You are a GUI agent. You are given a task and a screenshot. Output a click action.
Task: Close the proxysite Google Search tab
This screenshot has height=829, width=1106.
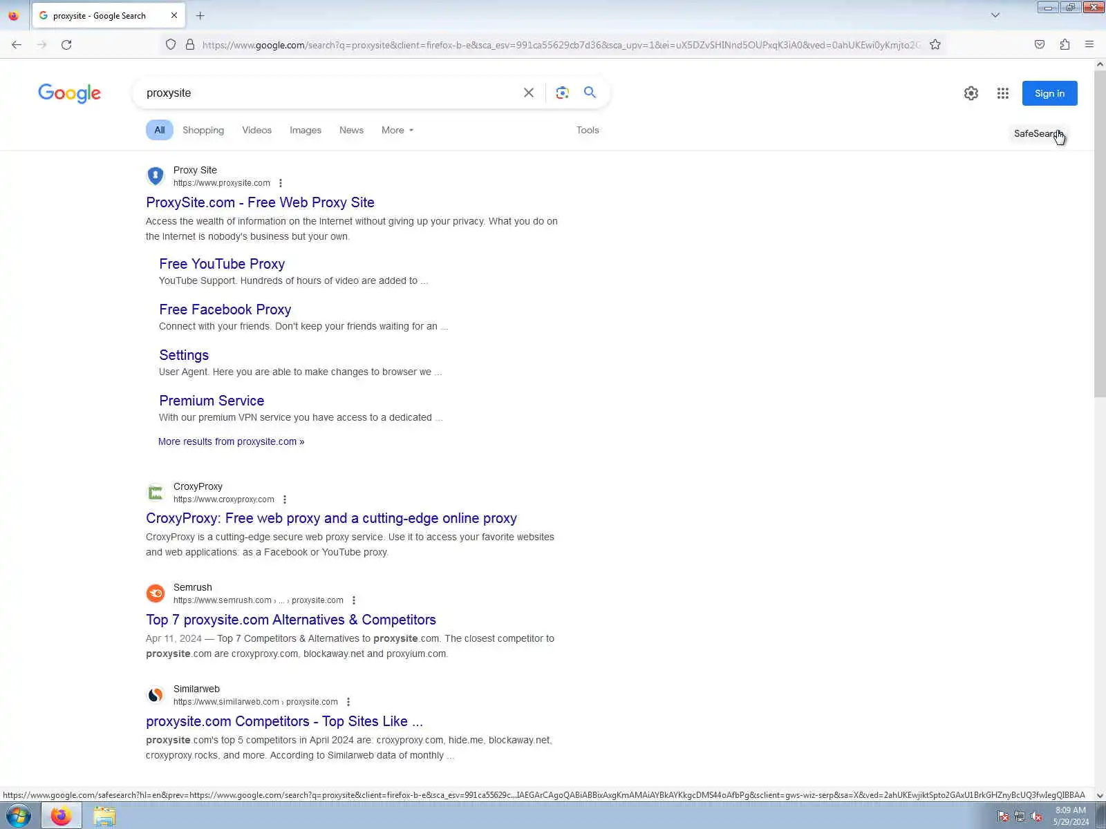click(174, 15)
